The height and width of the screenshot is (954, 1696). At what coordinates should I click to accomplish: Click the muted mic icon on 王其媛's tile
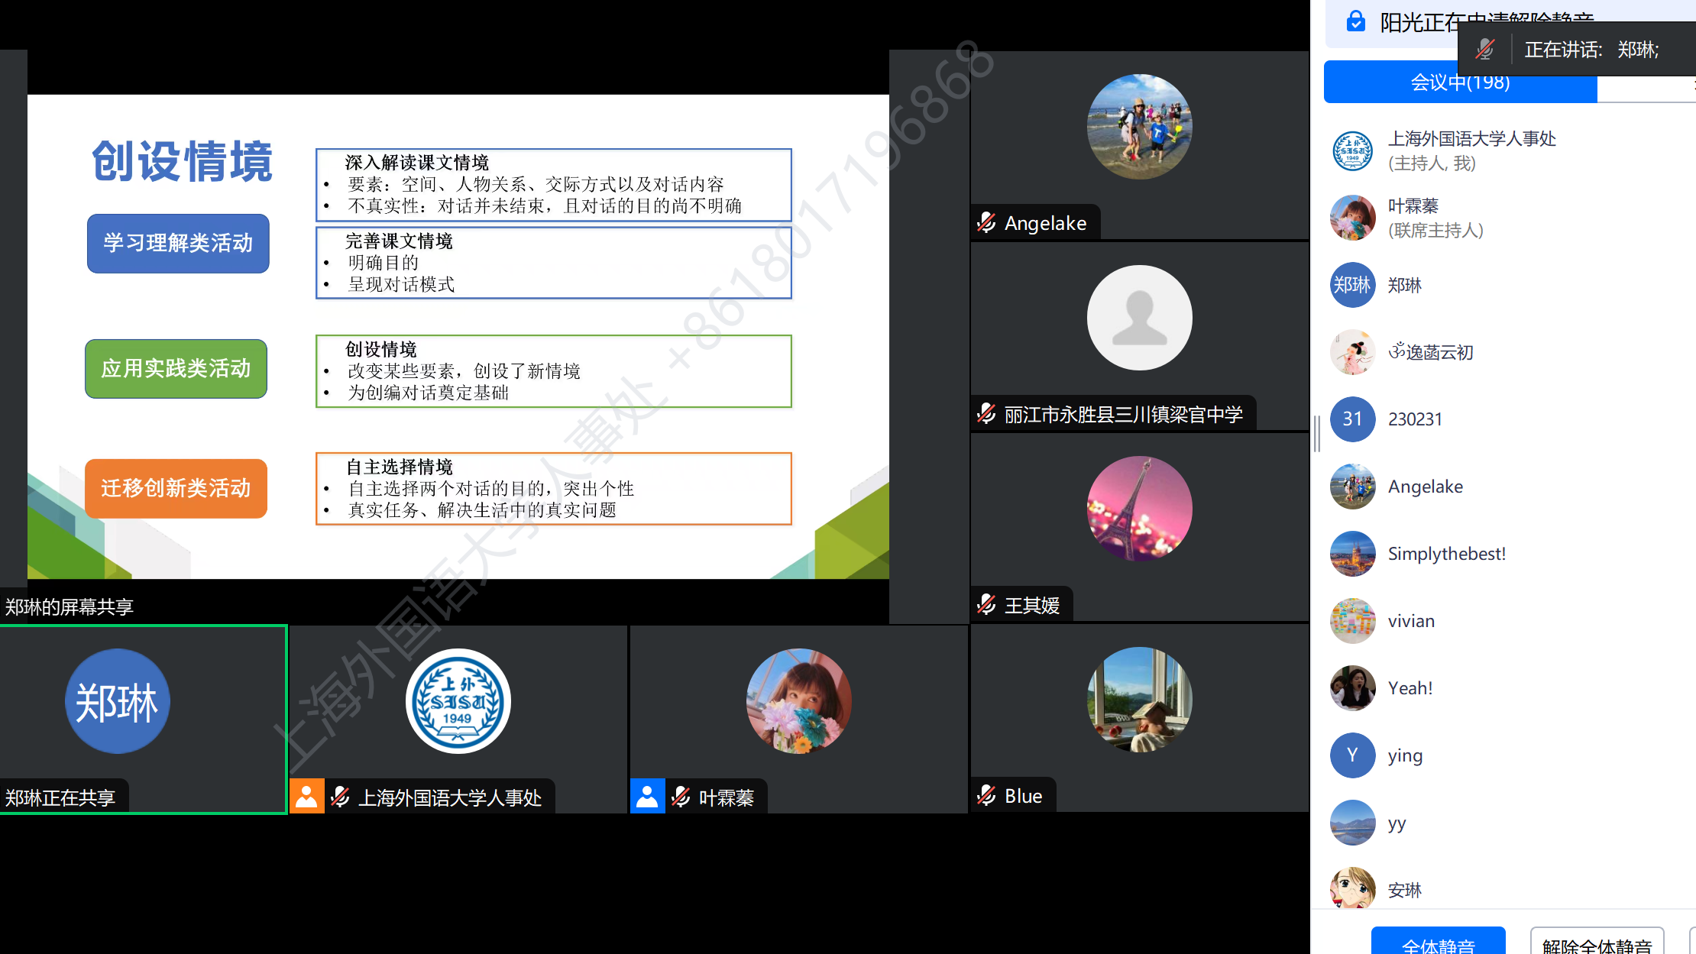986,605
